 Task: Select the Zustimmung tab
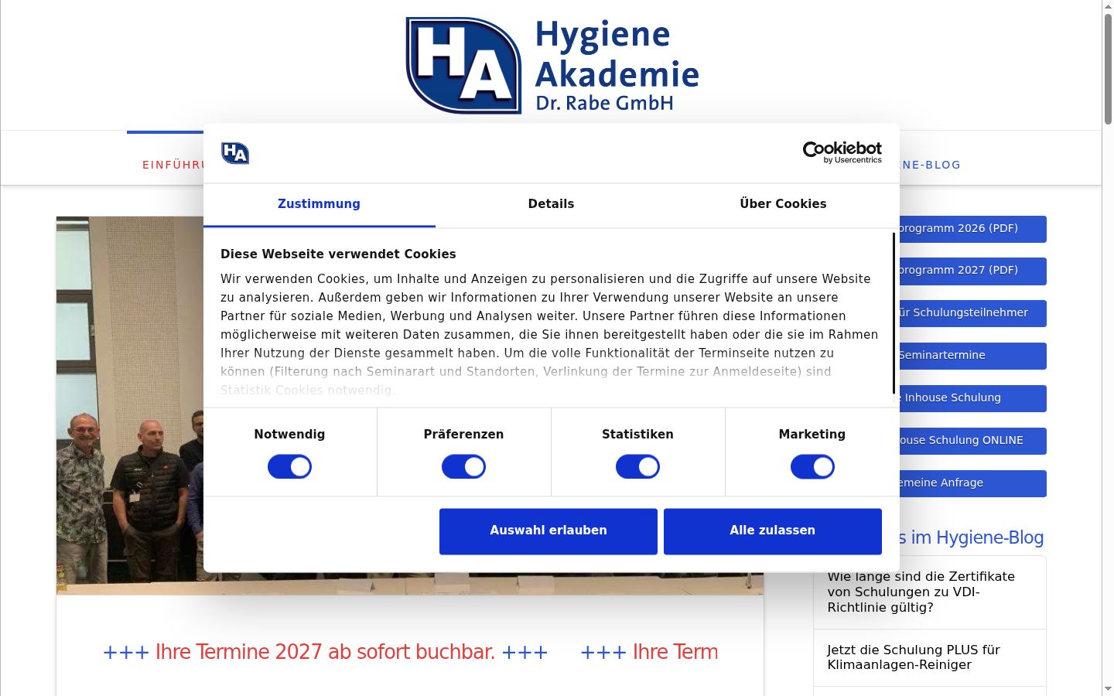click(319, 204)
